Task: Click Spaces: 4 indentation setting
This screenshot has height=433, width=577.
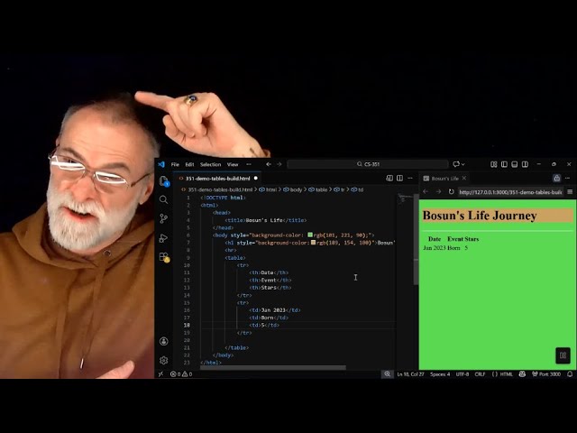Action: coord(440,374)
